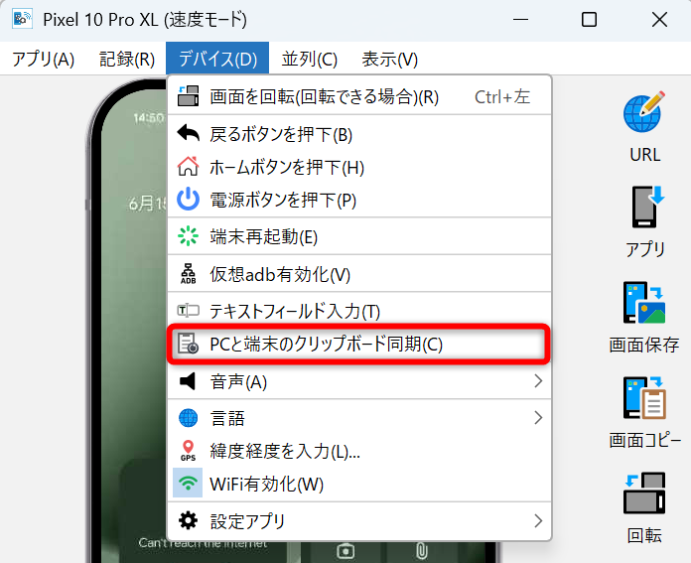
Task: Click the blue power icon
Action: coord(189,199)
